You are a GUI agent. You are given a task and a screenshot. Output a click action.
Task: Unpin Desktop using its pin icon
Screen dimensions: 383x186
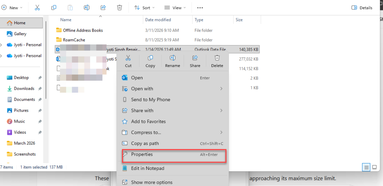(40, 78)
